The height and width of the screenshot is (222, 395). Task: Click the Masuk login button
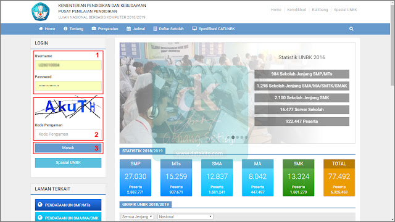[69, 148]
